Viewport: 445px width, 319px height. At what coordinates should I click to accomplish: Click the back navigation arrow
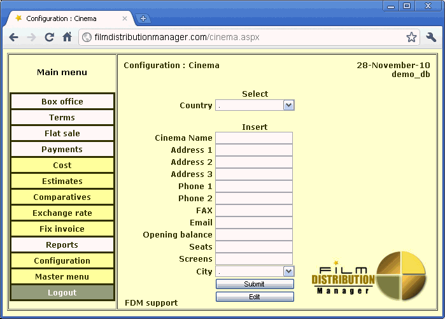(13, 37)
